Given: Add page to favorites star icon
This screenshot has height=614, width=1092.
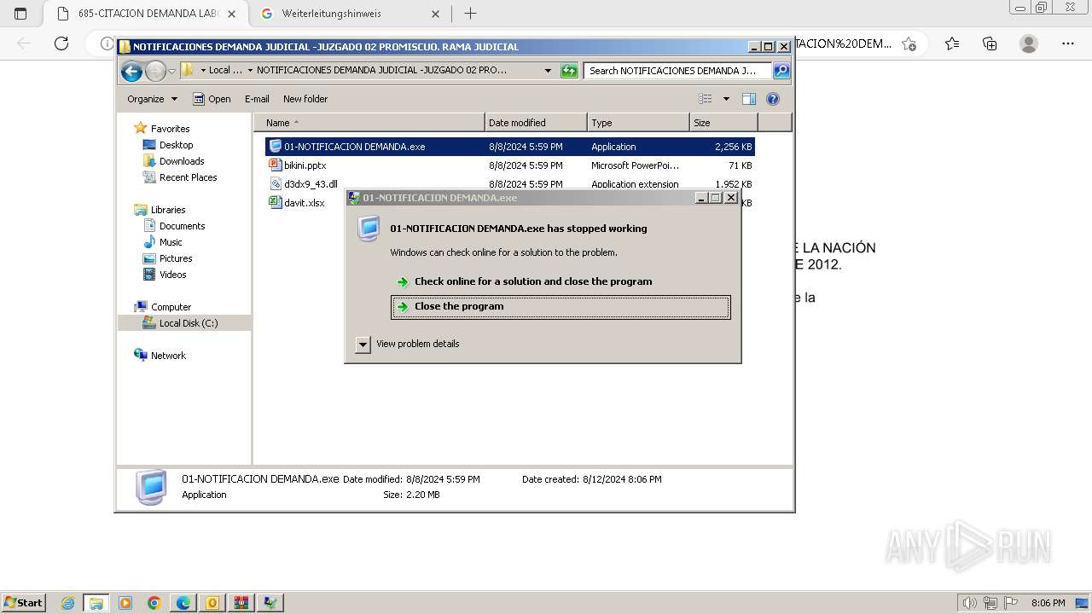Looking at the screenshot, I should [x=909, y=43].
